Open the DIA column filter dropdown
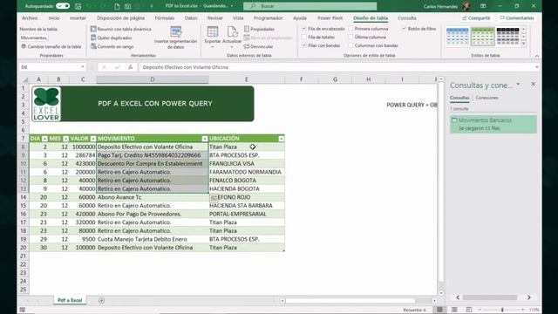The height and width of the screenshot is (314, 558). 44,139
